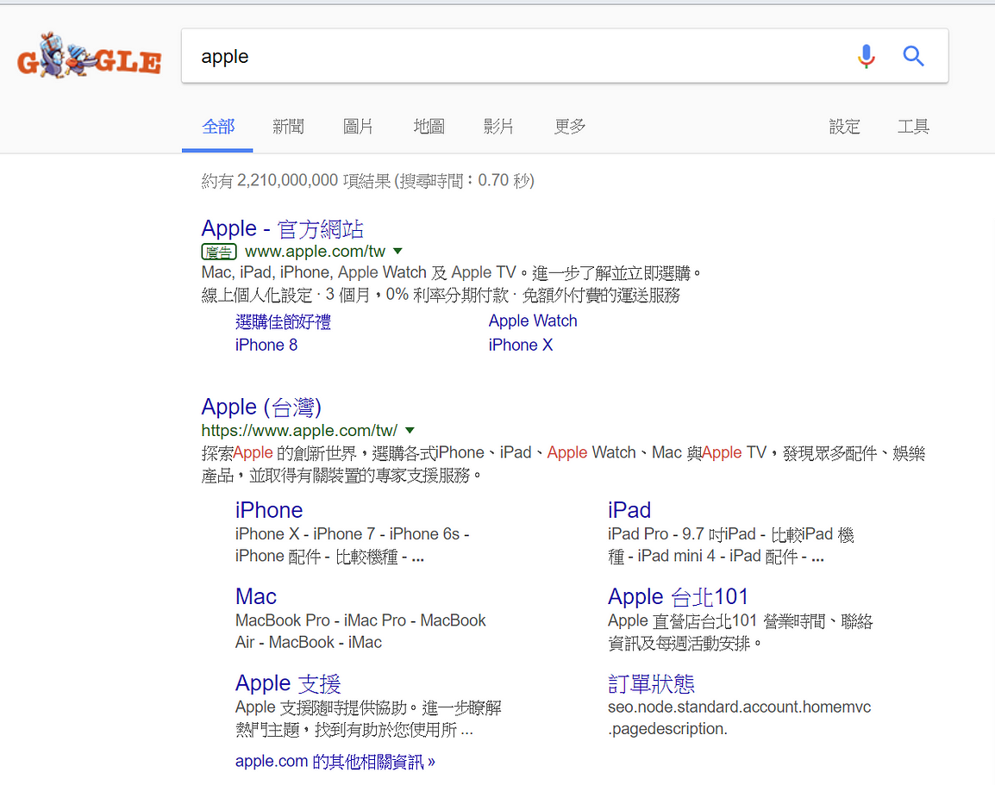Image resolution: width=995 pixels, height=785 pixels.
Task: Switch to the 新聞 tab
Action: (x=288, y=127)
